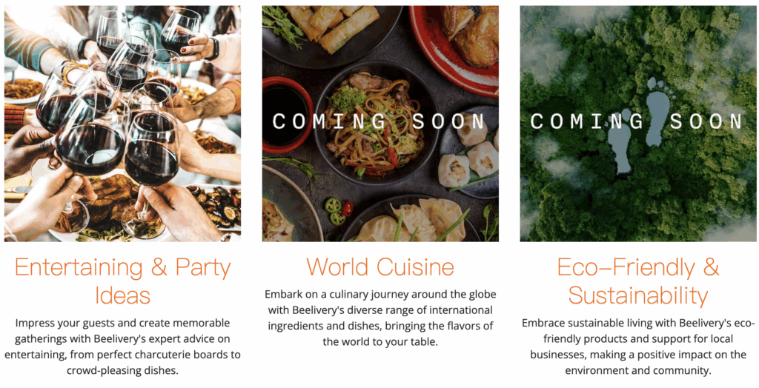
Task: Click the smartwatch on wrist in toast photo
Action: [x=213, y=48]
